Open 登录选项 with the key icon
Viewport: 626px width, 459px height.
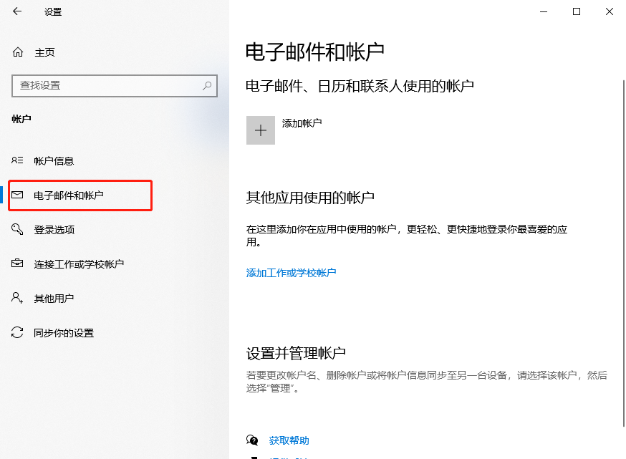tap(17, 229)
